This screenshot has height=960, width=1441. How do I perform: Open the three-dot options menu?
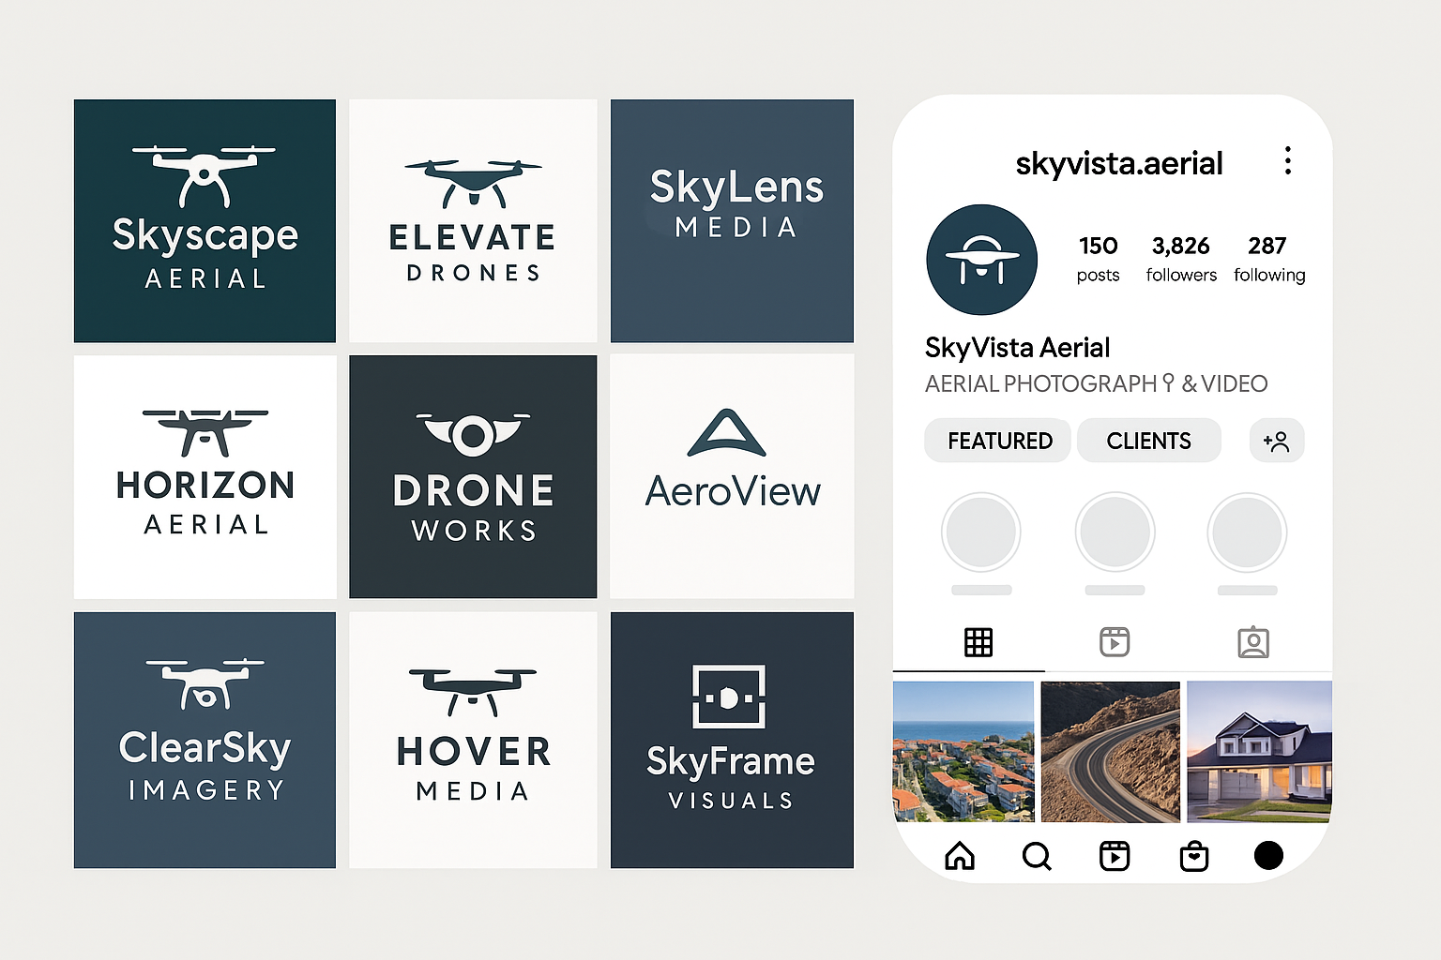[x=1287, y=161]
